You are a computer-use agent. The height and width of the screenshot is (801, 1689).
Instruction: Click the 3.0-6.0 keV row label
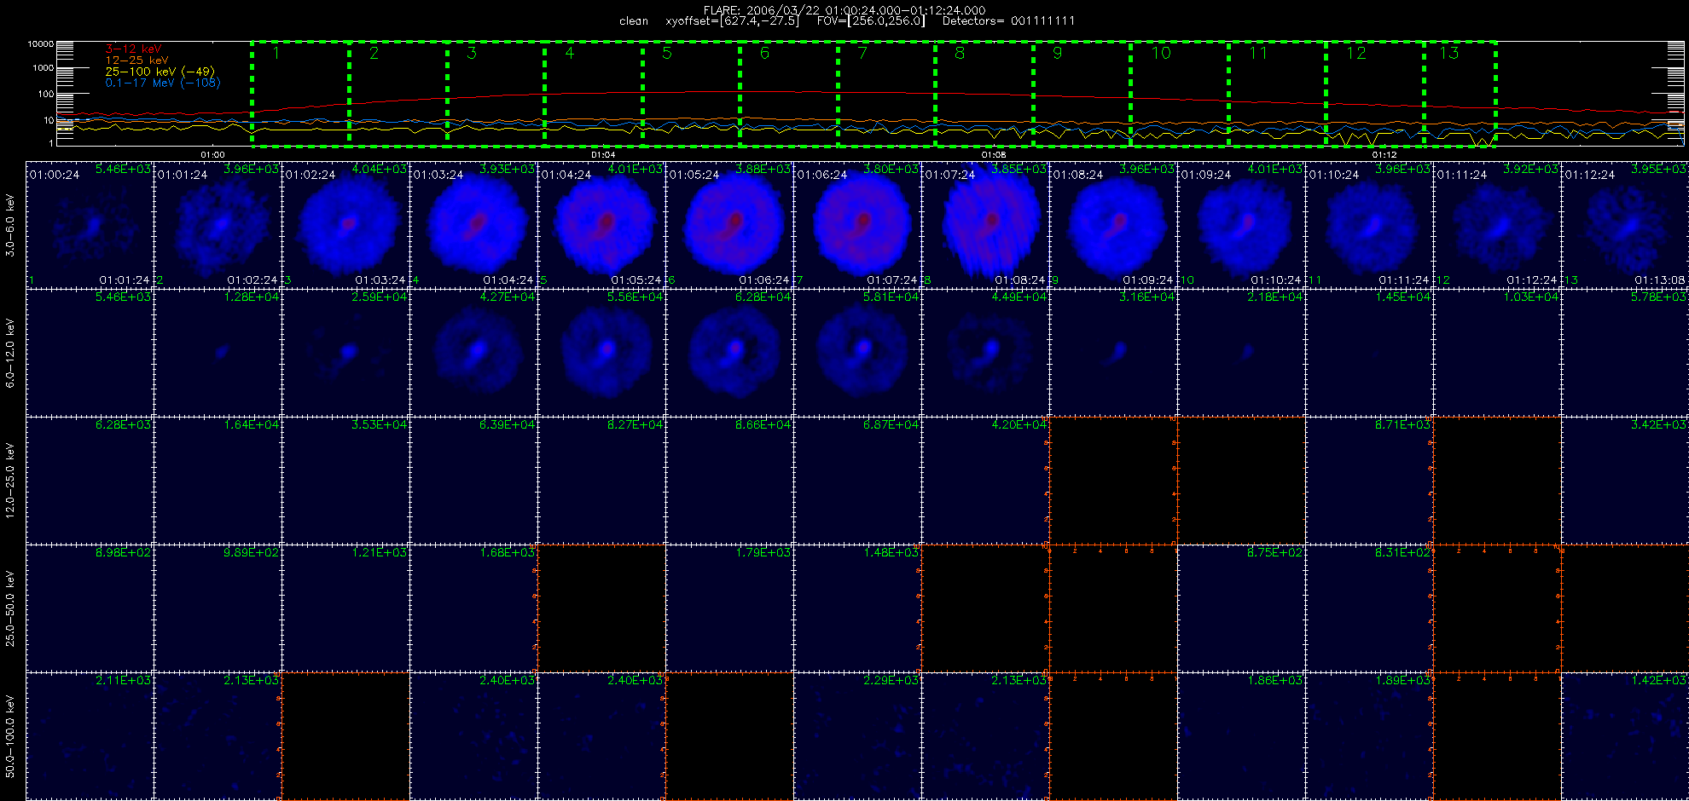[10, 225]
